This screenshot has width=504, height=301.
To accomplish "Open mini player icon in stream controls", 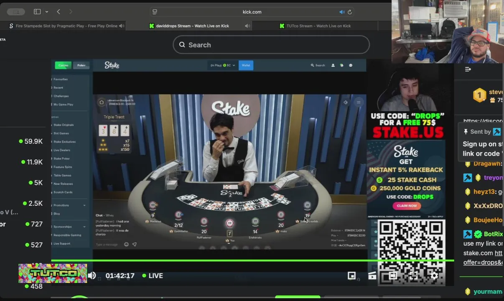I will [x=351, y=275].
